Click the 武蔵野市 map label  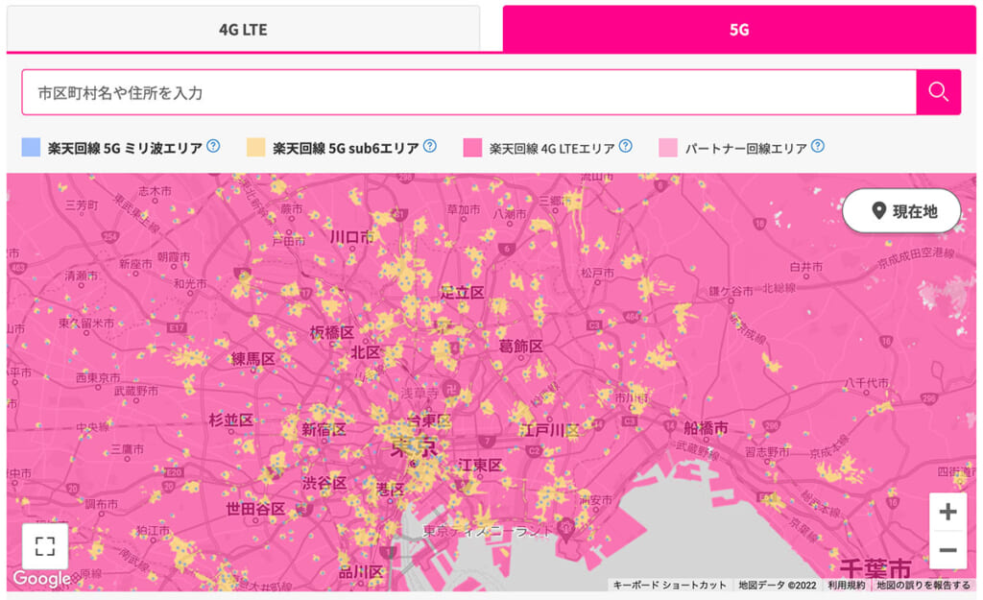tap(136, 391)
